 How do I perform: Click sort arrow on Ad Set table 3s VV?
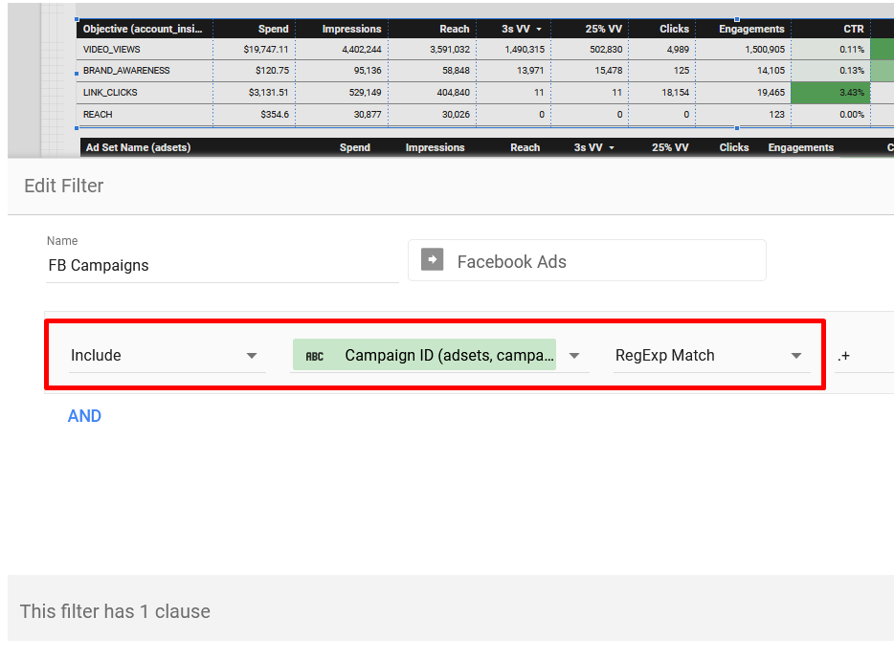[612, 148]
